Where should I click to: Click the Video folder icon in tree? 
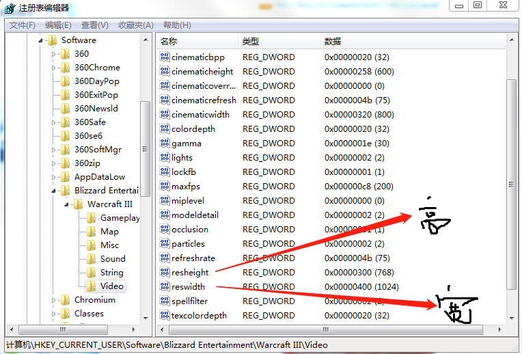coord(92,286)
